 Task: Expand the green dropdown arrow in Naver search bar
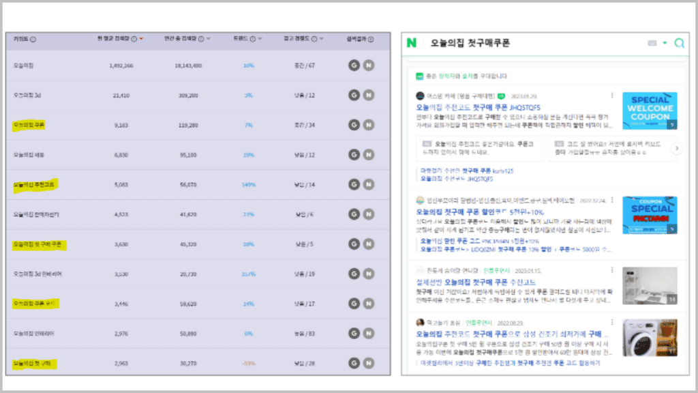(x=665, y=43)
